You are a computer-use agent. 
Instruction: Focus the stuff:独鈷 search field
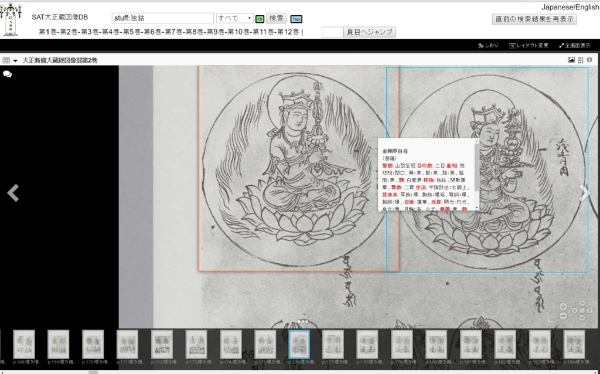[163, 18]
